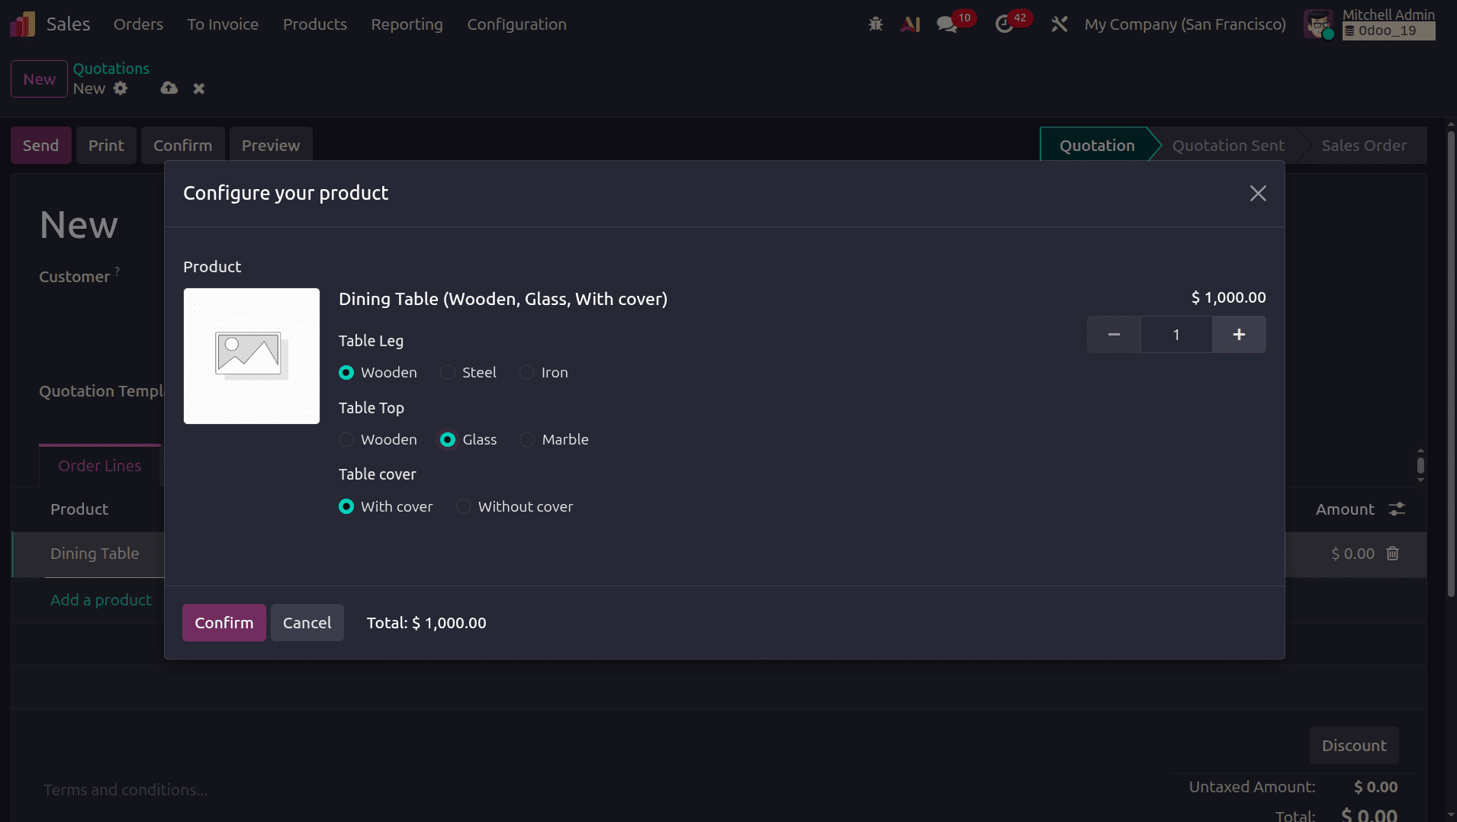Open the AI assistant icon

pyautogui.click(x=910, y=24)
